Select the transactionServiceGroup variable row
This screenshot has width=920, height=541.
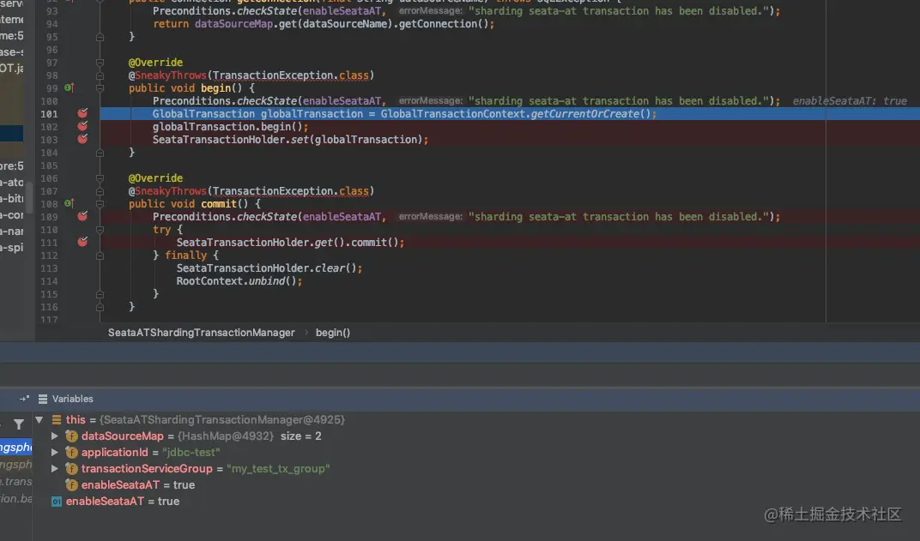(x=475, y=469)
